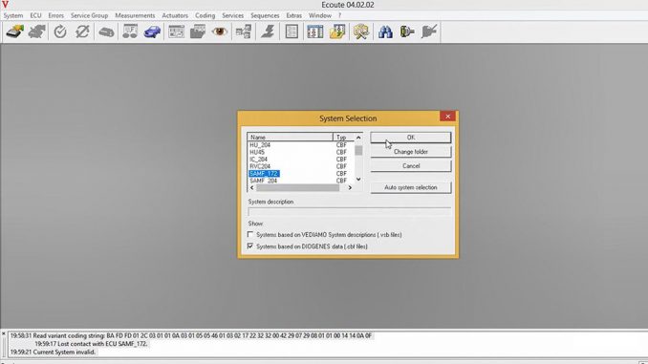This screenshot has height=364, width=648.
Task: Open the Service Group menu
Action: click(89, 15)
